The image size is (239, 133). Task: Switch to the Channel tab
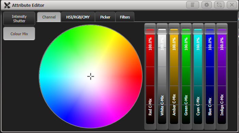tap(49, 17)
